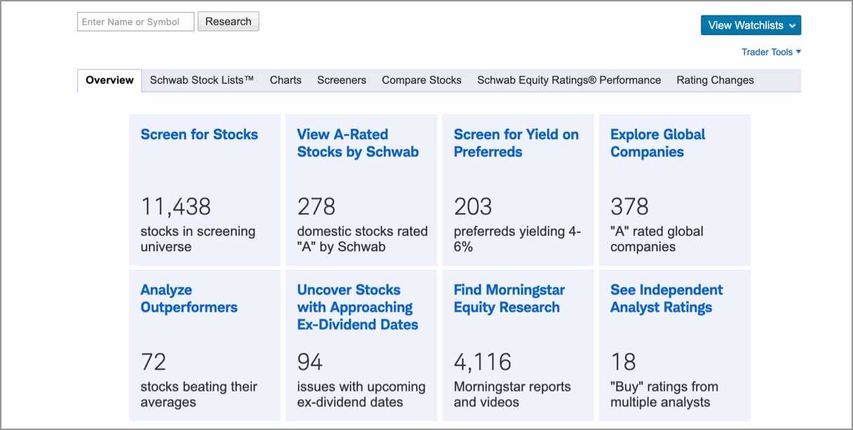Screen dimensions: 853x430
Task: Click Screen for Yield on Preferreds
Action: coord(516,143)
